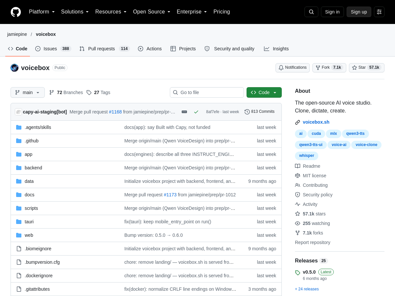The image size is (395, 296).
Task: Star the voicebox repository
Action: [367, 68]
